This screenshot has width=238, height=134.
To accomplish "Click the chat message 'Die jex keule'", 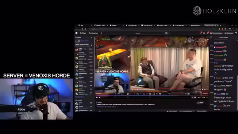I will [x=222, y=108].
